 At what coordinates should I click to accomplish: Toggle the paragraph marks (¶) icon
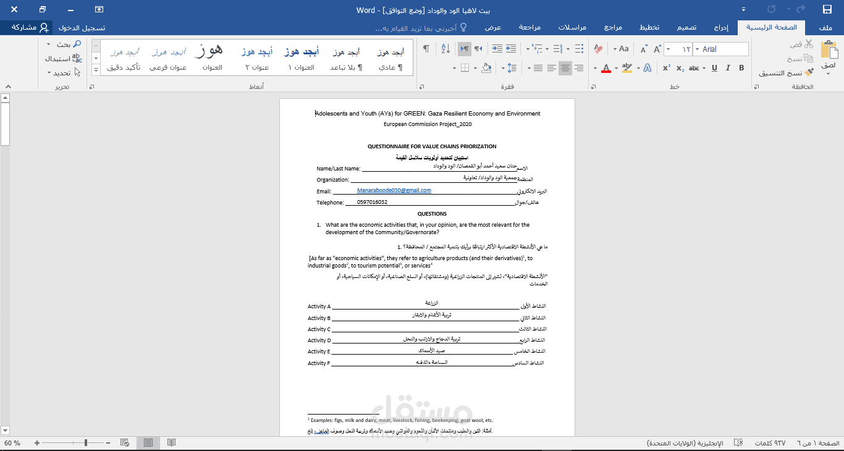pos(427,49)
